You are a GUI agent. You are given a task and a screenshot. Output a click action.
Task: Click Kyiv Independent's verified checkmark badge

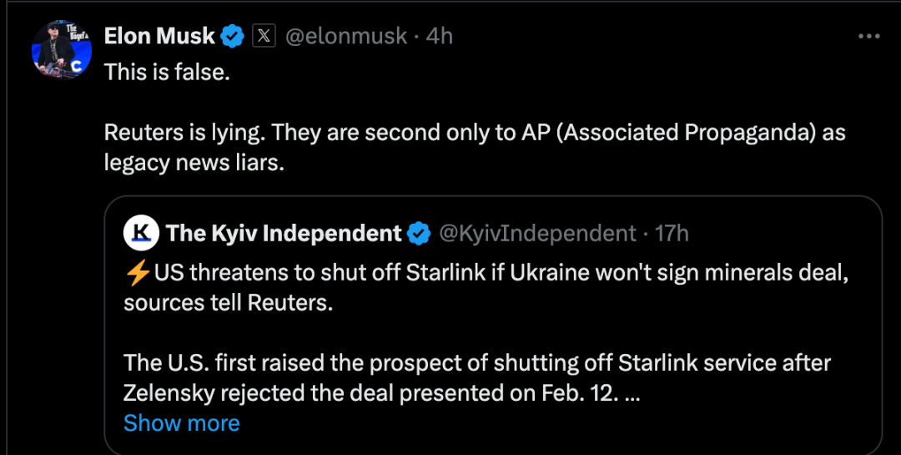click(419, 234)
